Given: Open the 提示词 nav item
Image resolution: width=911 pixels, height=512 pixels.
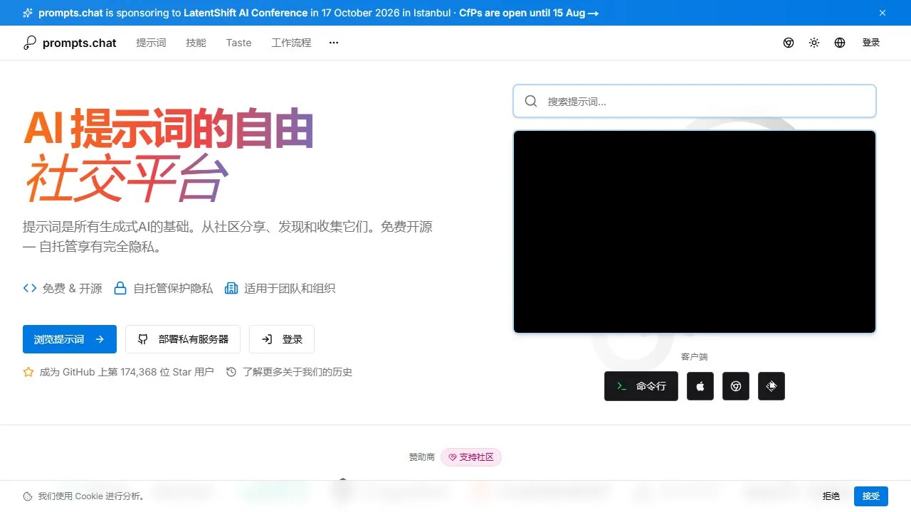Looking at the screenshot, I should click(x=151, y=43).
